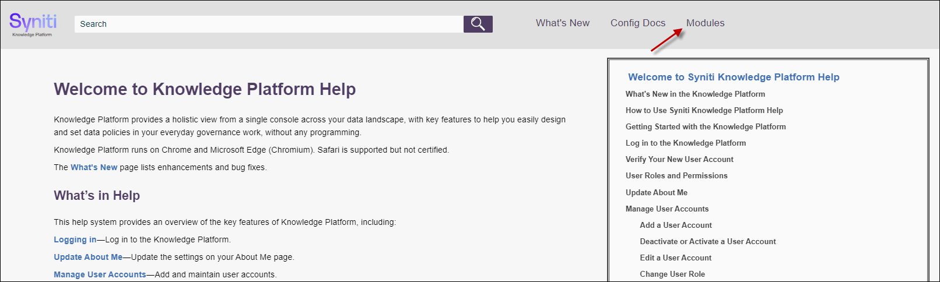
Task: Open Add a User Account subtopic
Action: pos(676,225)
